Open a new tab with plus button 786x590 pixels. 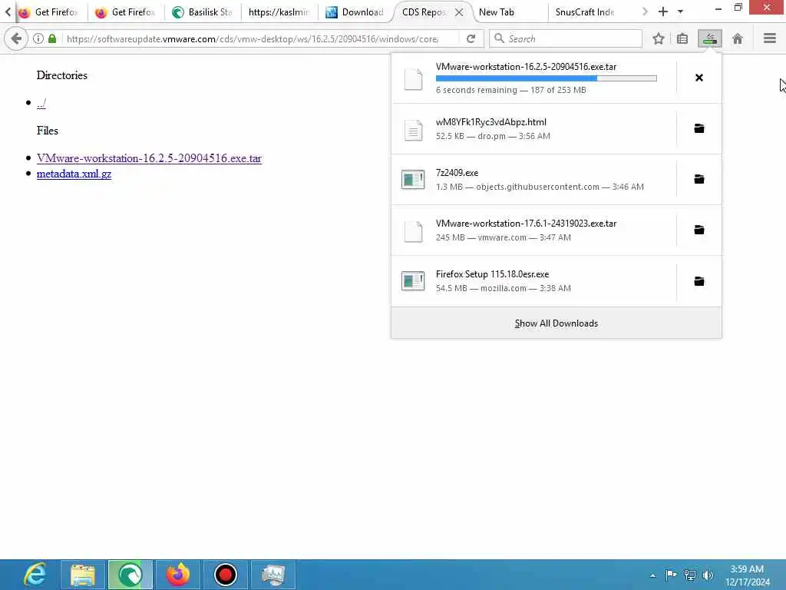tap(662, 12)
